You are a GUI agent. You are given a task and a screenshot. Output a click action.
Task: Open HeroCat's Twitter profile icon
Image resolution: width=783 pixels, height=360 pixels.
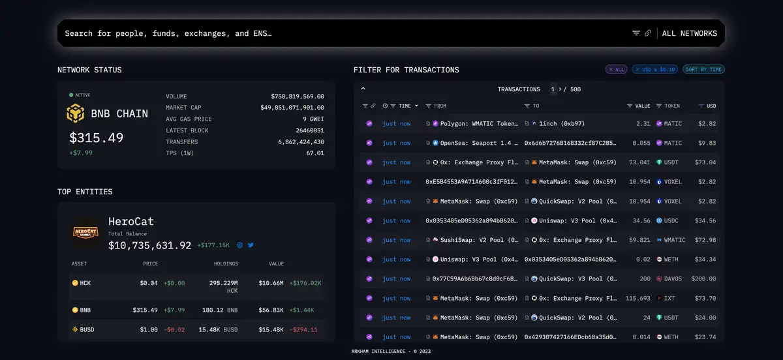point(251,245)
